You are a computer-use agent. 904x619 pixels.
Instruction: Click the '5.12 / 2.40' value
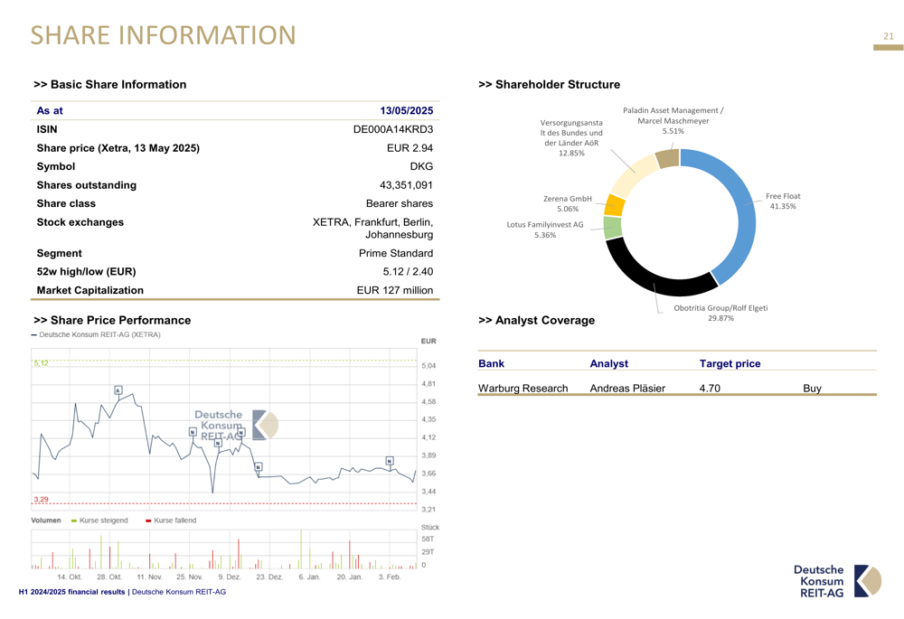(409, 271)
